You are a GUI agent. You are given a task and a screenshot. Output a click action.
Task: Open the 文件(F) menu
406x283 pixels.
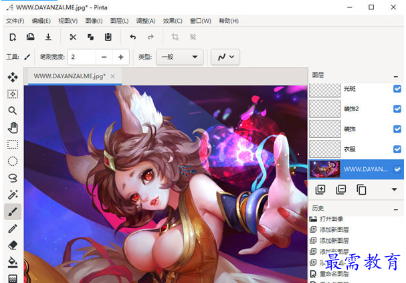coord(15,21)
